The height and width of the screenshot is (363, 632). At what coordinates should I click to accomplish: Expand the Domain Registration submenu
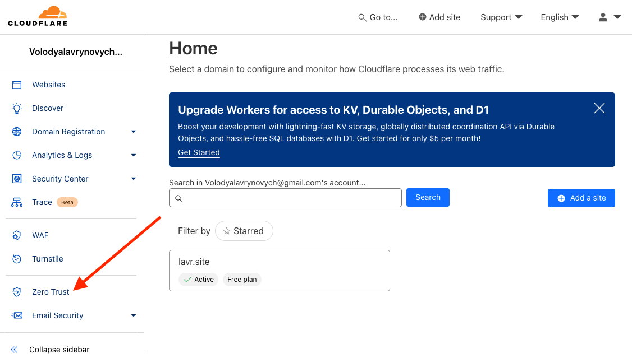tap(134, 132)
